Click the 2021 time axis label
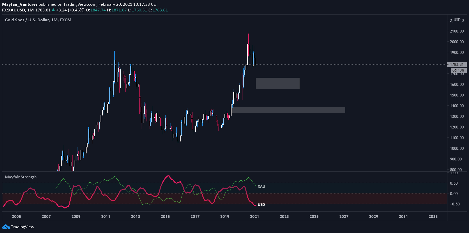 255,217
